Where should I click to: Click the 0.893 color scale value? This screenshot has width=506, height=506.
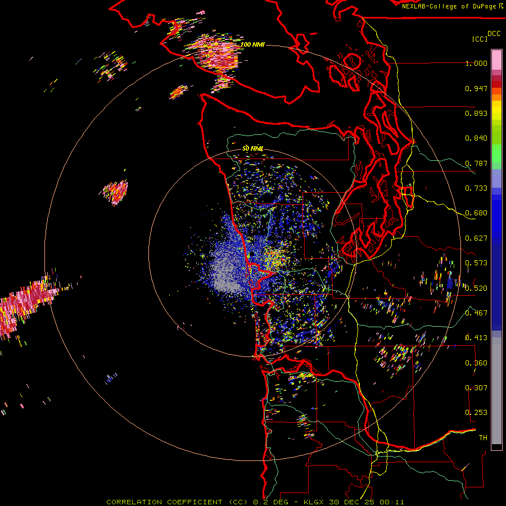476,113
